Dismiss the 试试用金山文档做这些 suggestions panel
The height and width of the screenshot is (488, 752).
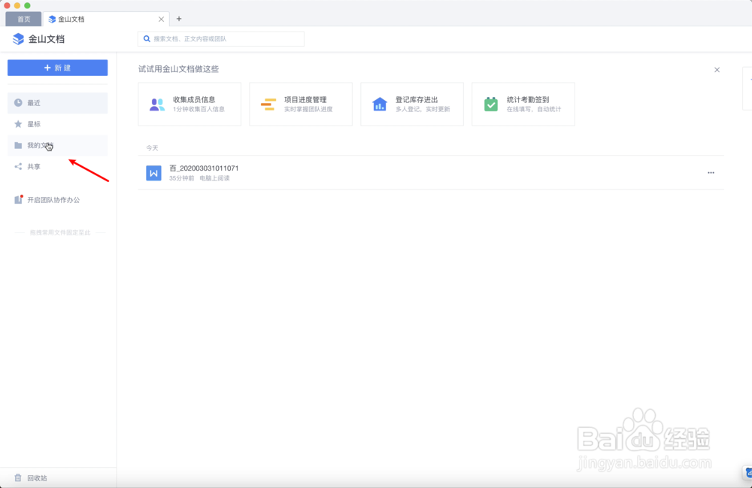(717, 70)
